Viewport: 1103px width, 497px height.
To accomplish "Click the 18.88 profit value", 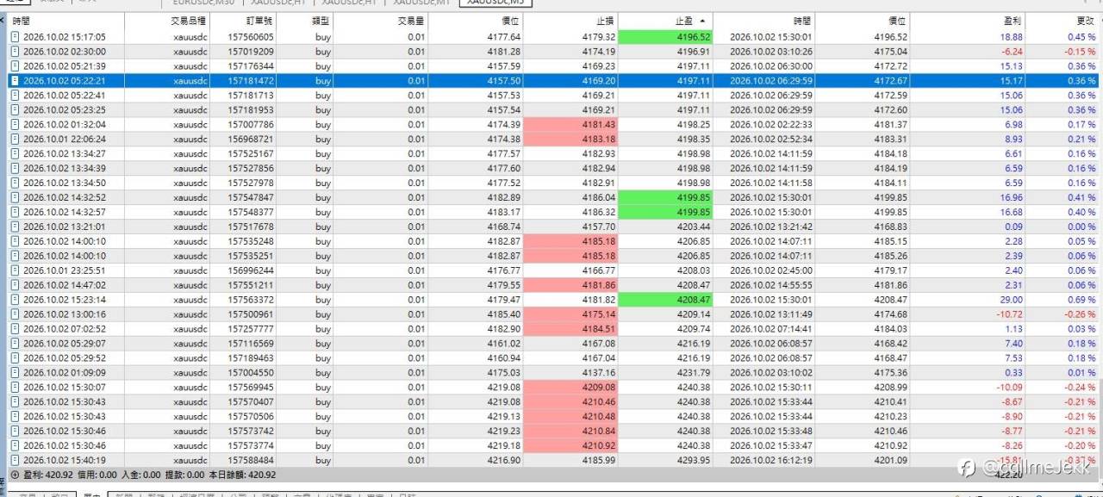I will click(x=1012, y=37).
